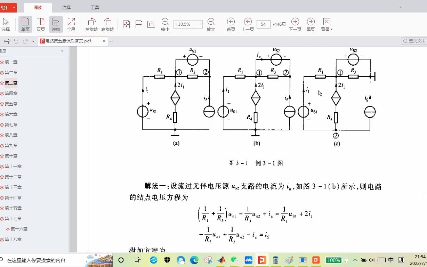Select the 1:1 actual size icon
The height and width of the screenshot is (267, 427).
coord(151,24)
